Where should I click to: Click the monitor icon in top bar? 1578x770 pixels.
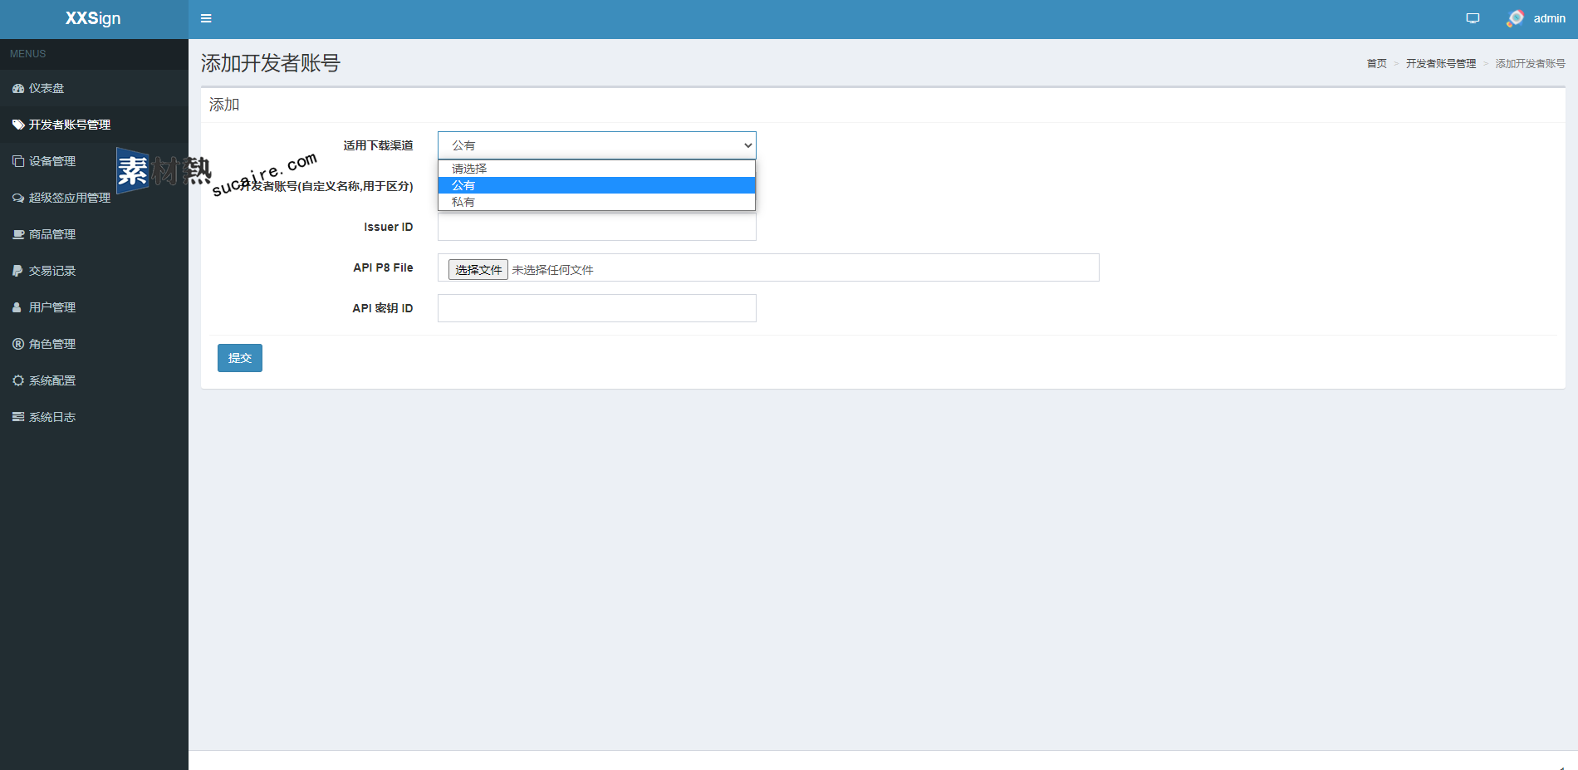pyautogui.click(x=1473, y=18)
